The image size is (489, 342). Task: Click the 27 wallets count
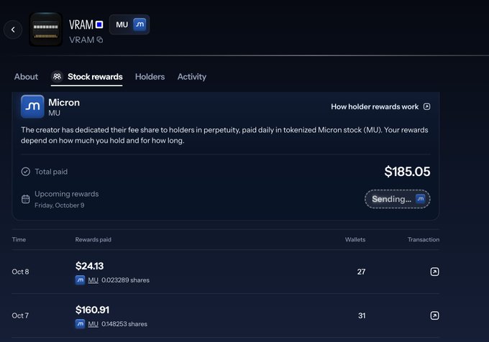coord(361,272)
